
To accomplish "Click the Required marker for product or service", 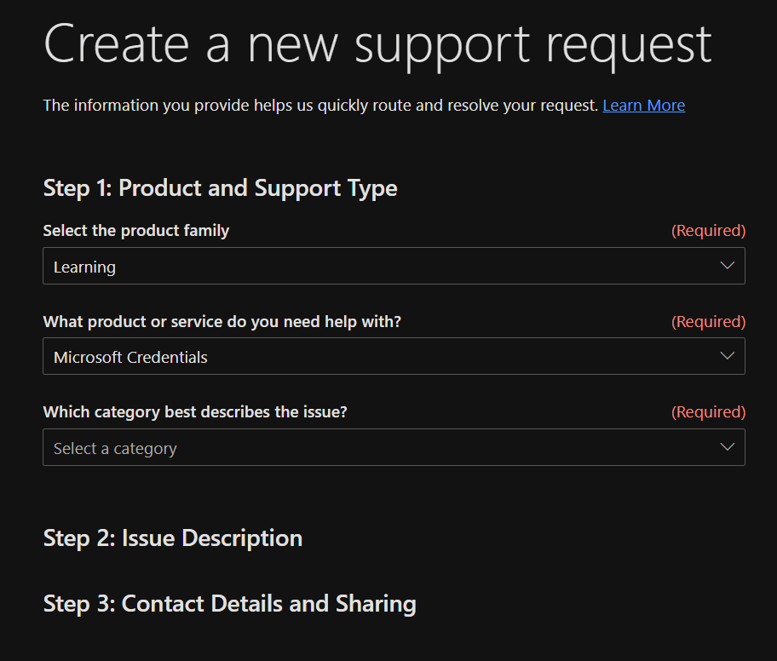I will pyautogui.click(x=708, y=322).
